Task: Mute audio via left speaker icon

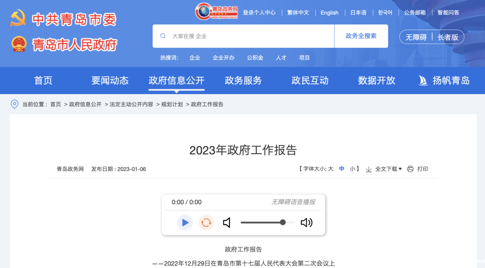Action: (227, 223)
